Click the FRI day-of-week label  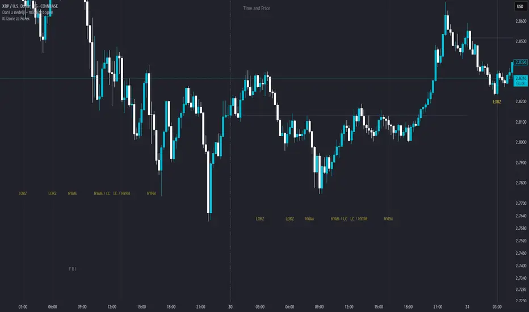[x=72, y=269]
